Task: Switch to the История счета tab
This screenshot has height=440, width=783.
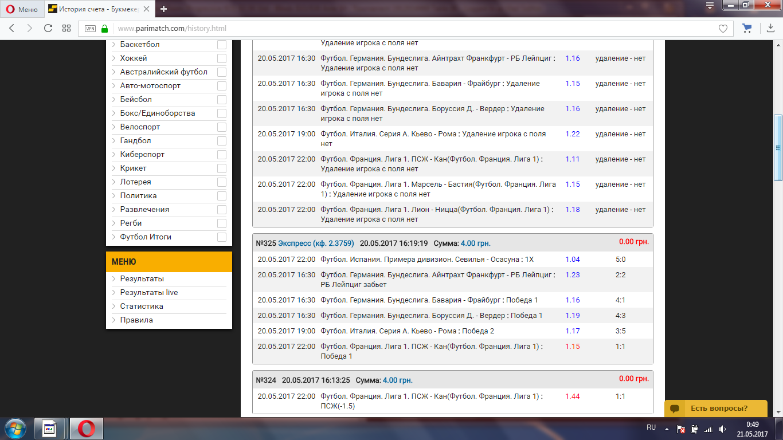Action: [99, 9]
